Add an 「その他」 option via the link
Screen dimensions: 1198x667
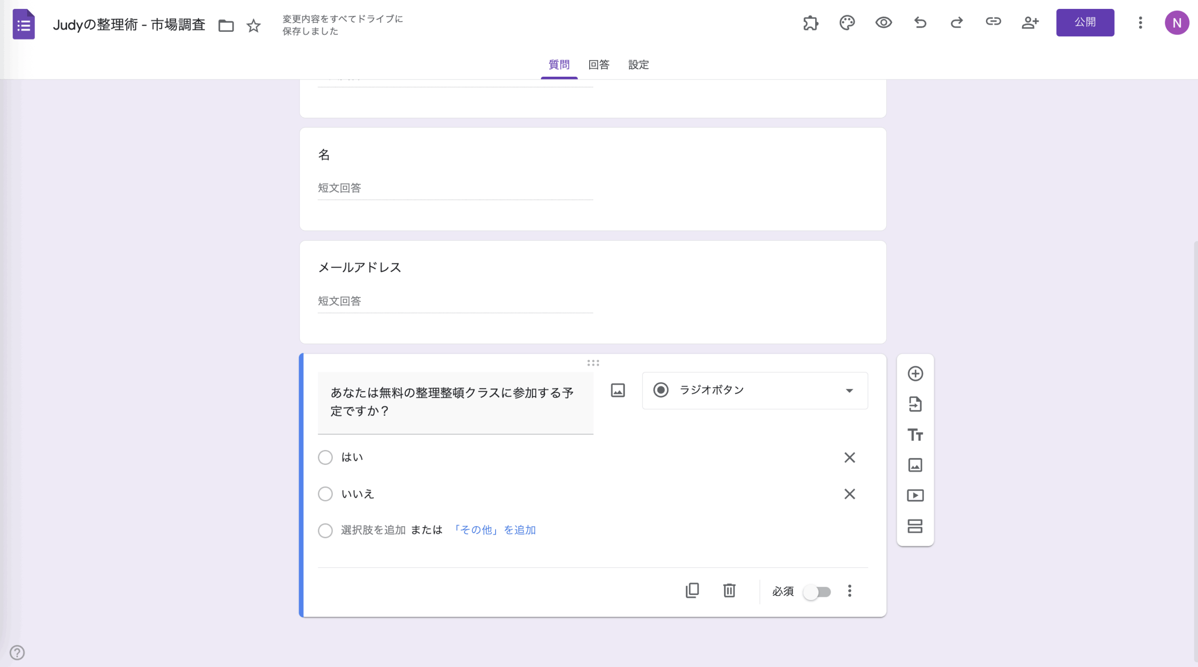494,529
